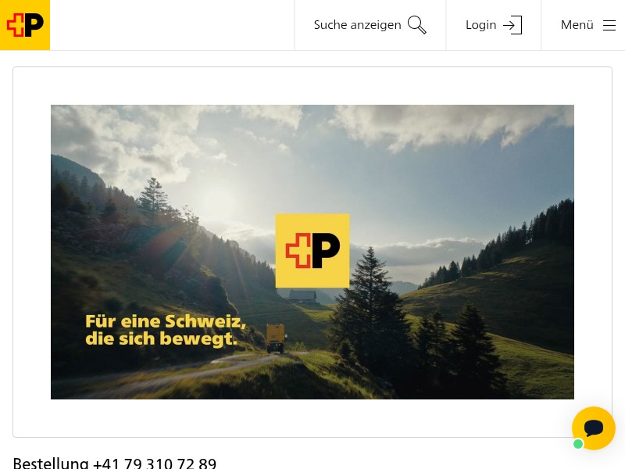Click the alpine hut in the video
Viewport: 625px width, 469px height.
tap(302, 297)
